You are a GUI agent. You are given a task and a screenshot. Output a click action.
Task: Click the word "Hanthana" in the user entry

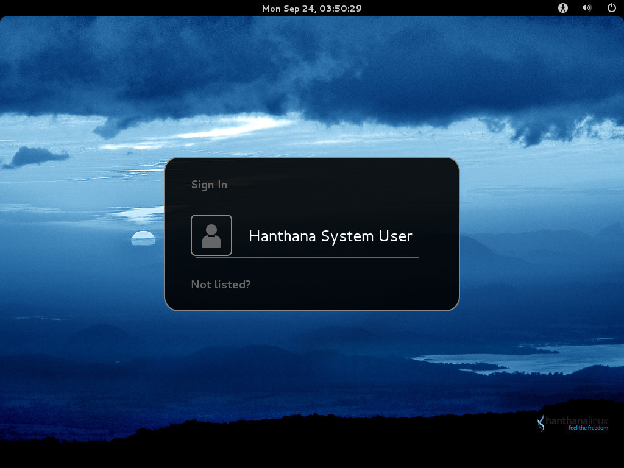pos(282,236)
